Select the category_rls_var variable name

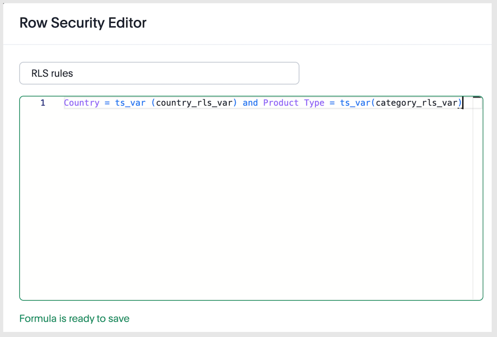(416, 102)
